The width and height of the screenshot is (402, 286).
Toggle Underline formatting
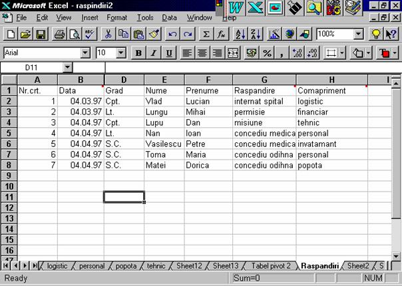coord(168,53)
